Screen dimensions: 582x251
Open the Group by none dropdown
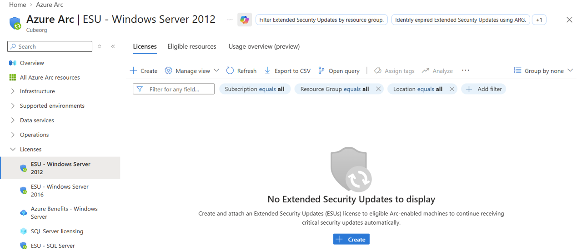pyautogui.click(x=544, y=70)
